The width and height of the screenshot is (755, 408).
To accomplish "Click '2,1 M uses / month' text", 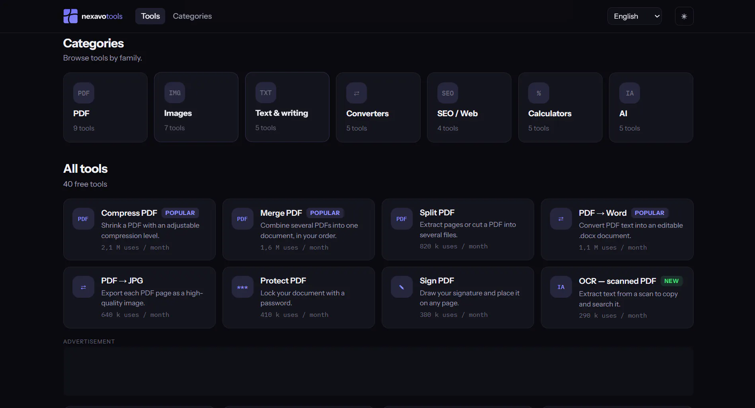I will click(135, 248).
